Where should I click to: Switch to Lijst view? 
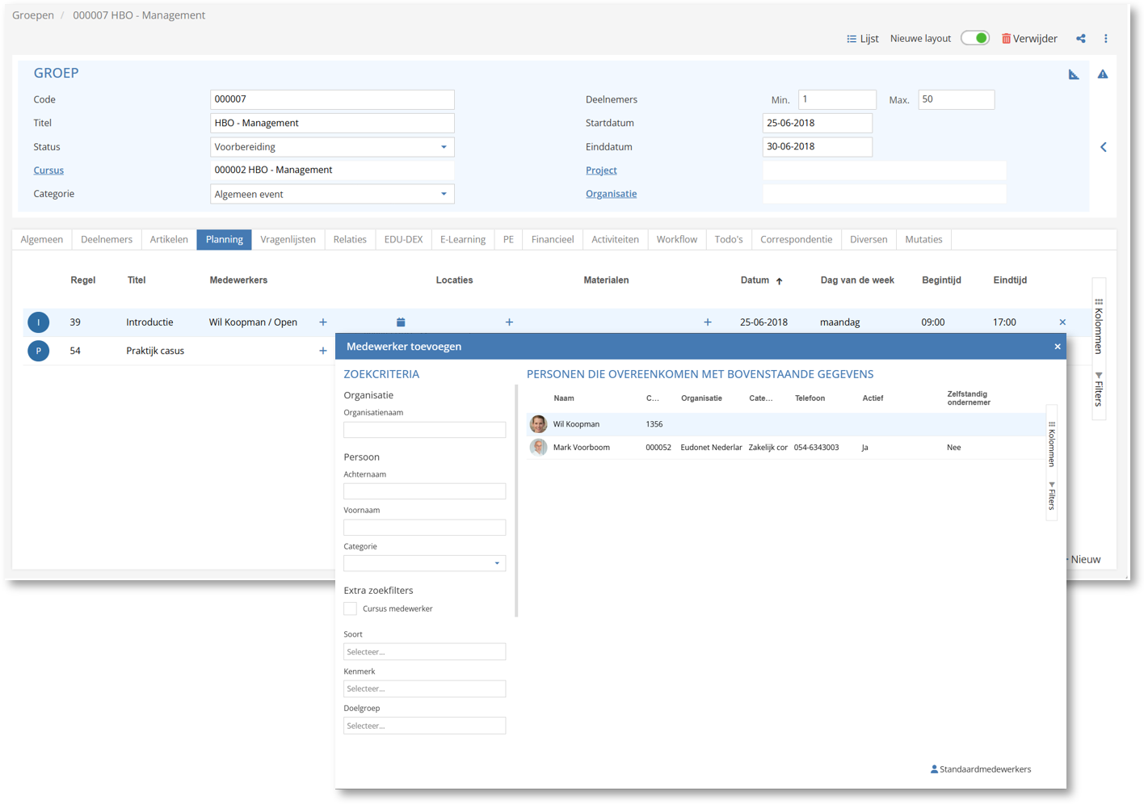click(862, 39)
